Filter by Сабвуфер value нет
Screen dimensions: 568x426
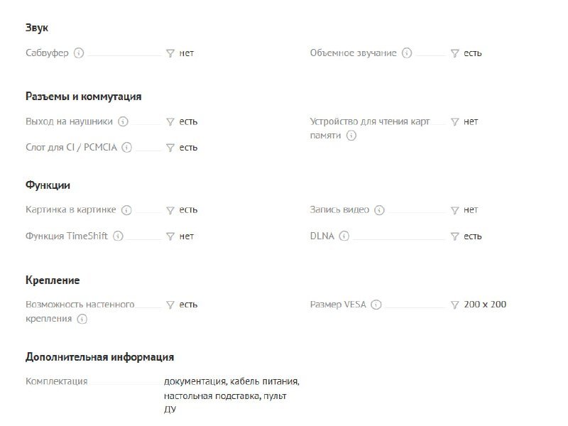coord(170,53)
